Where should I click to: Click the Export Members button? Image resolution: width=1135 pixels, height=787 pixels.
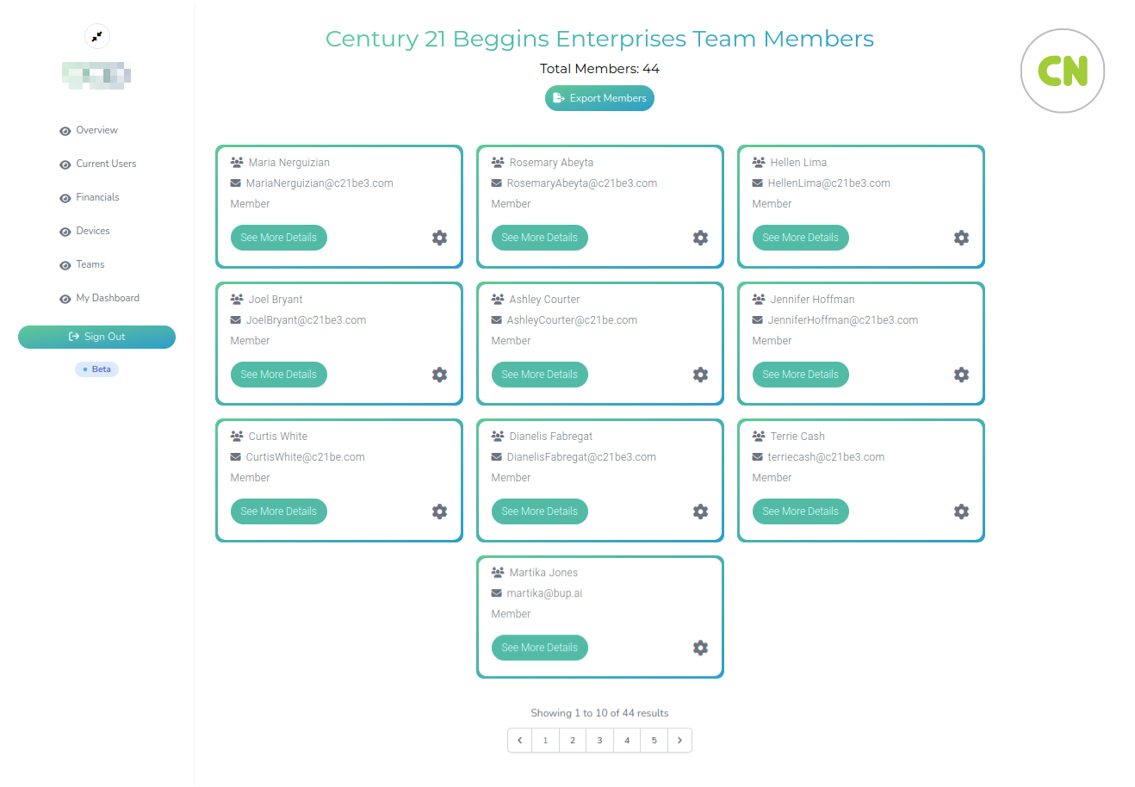coord(599,98)
